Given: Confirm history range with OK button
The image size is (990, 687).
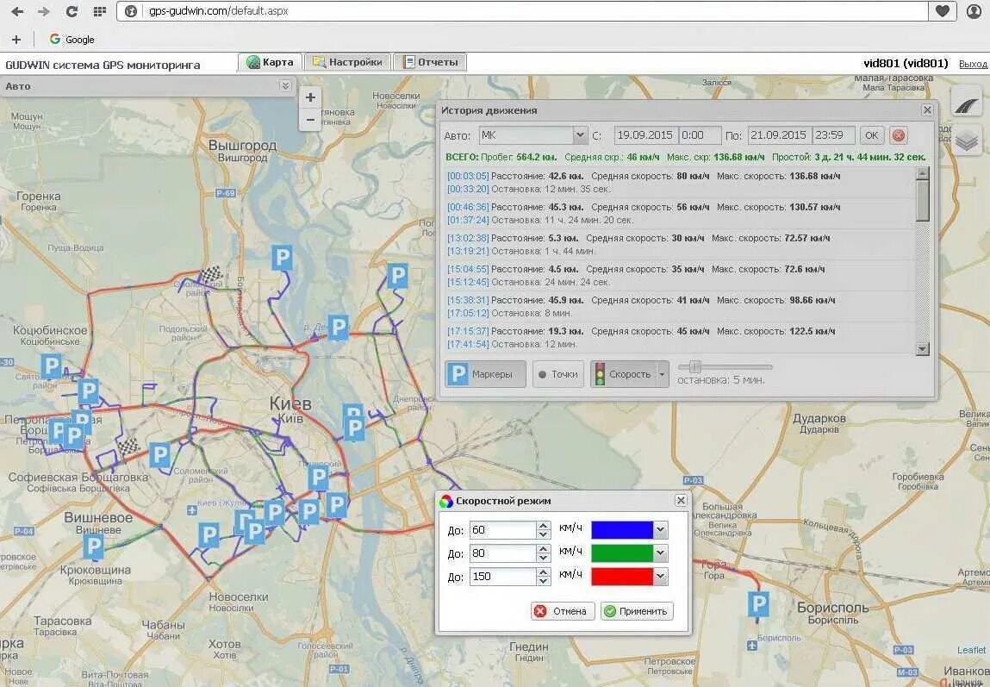Looking at the screenshot, I should [x=871, y=135].
